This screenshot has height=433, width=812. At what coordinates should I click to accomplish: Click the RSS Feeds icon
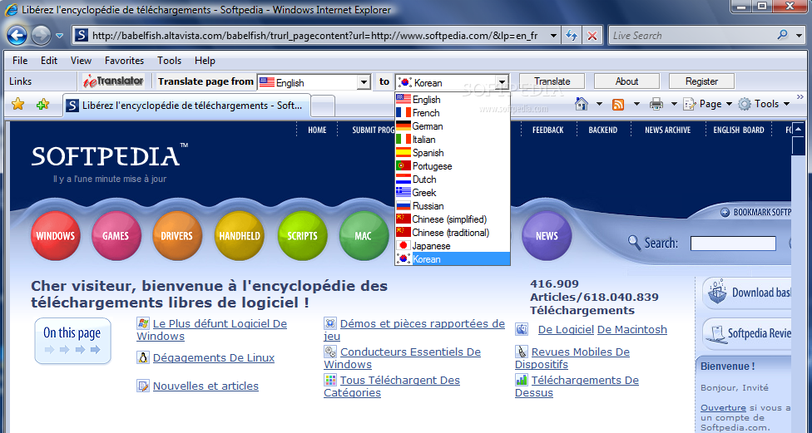pos(618,104)
